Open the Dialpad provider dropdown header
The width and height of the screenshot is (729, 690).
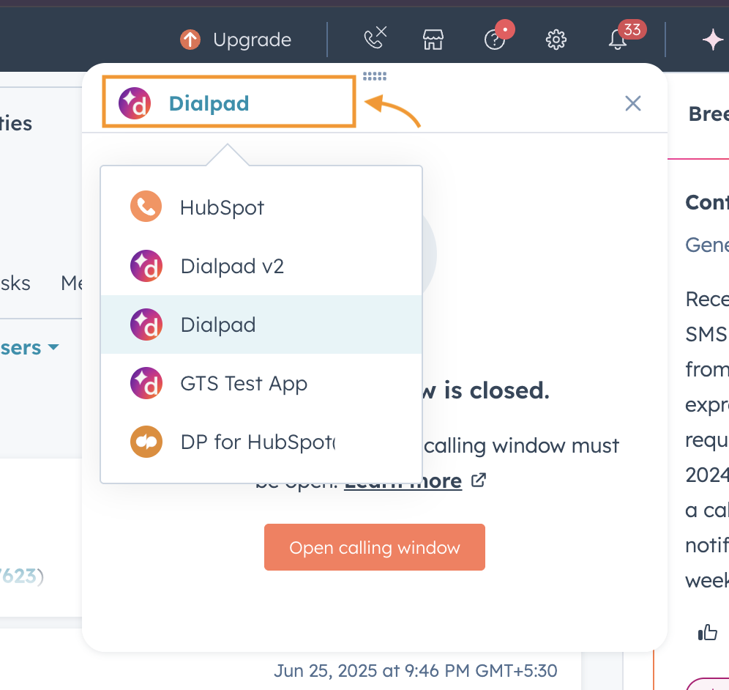pyautogui.click(x=229, y=102)
